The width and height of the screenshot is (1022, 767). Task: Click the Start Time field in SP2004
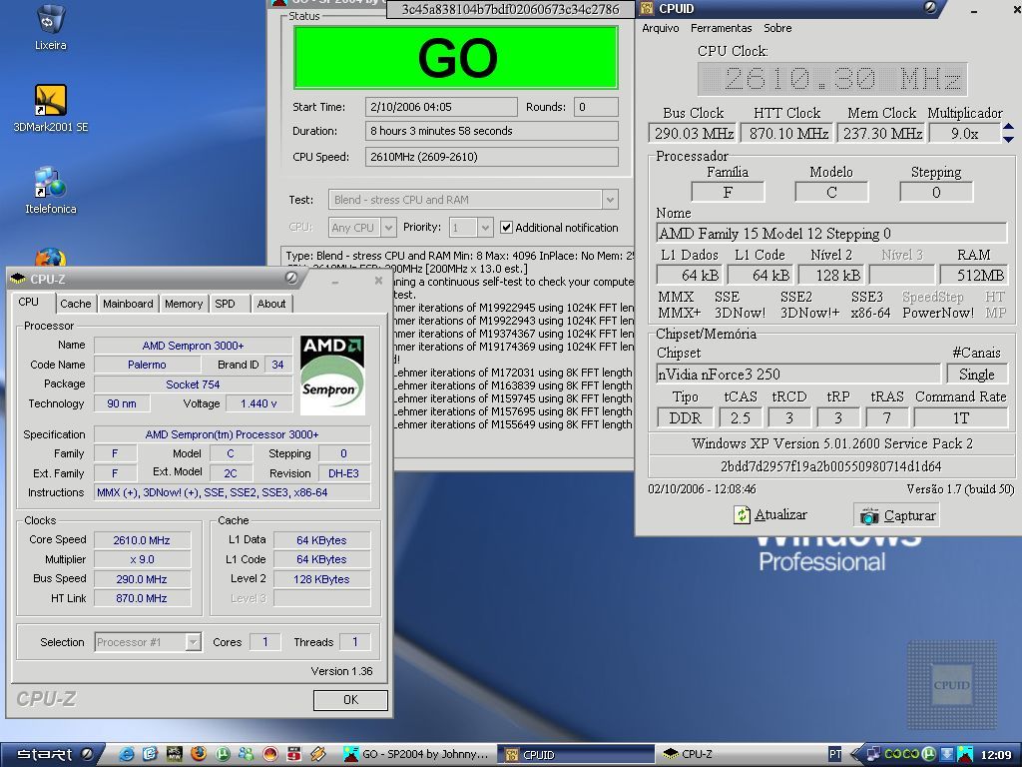pos(441,107)
